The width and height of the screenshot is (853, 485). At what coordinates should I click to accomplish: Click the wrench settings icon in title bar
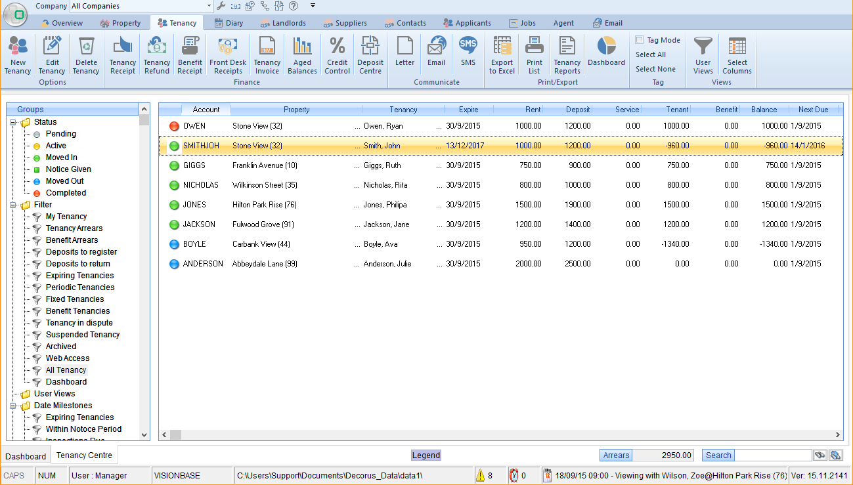tap(221, 6)
